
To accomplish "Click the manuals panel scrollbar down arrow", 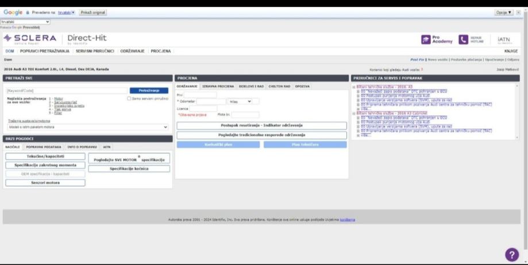I will (x=517, y=137).
